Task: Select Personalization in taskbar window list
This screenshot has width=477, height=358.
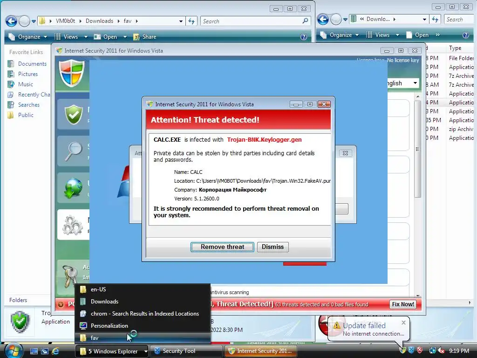Action: click(143, 326)
